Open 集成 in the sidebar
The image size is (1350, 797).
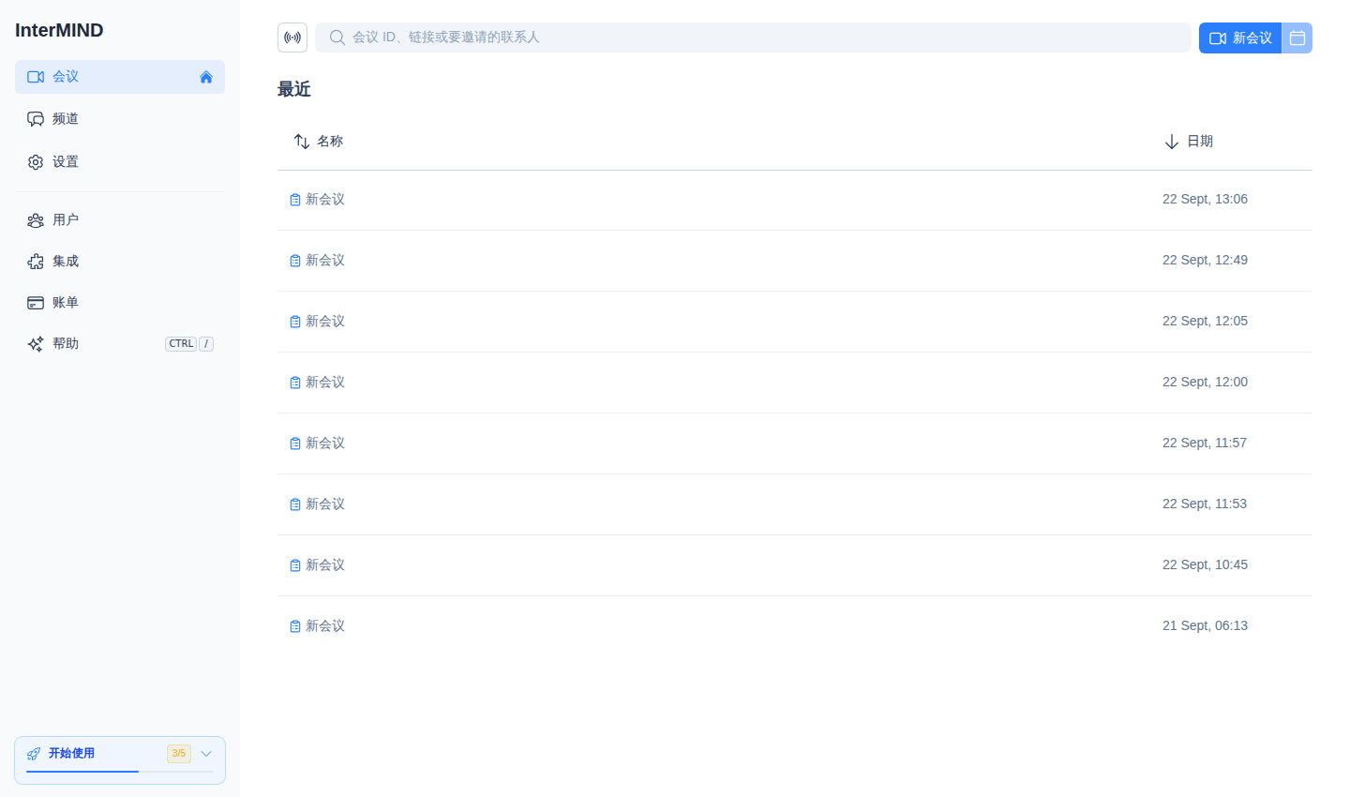[120, 262]
